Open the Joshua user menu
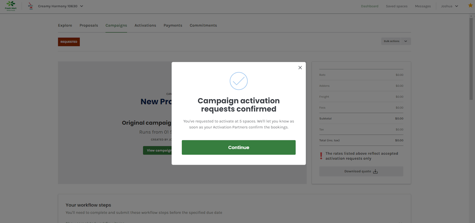Image resolution: width=475 pixels, height=223 pixels. pos(449,6)
